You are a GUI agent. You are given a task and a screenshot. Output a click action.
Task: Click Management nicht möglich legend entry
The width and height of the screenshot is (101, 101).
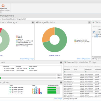pyautogui.click(x=24, y=44)
